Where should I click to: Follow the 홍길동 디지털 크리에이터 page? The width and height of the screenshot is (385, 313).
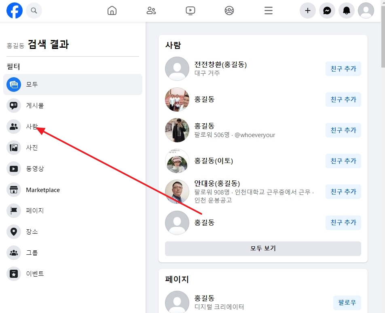click(x=347, y=303)
